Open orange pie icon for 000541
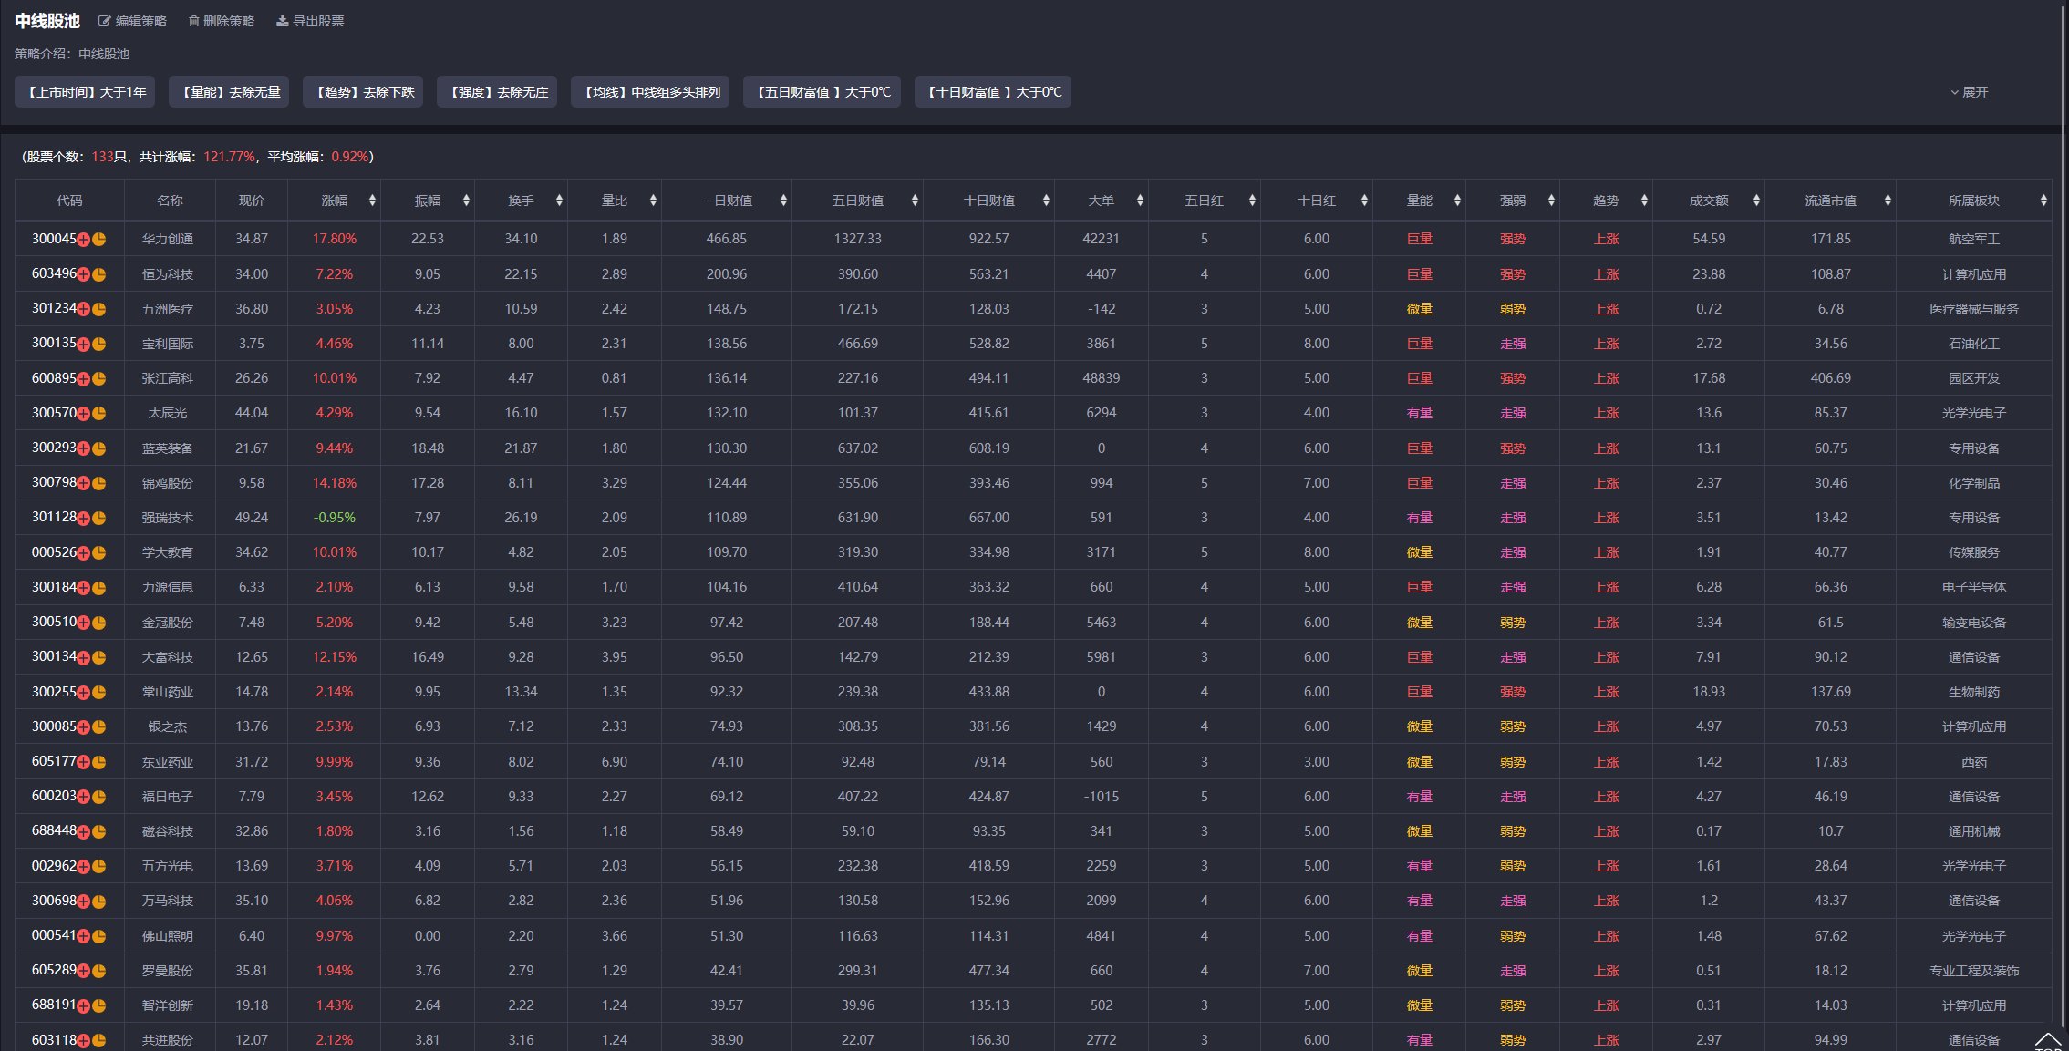Screen dimensions: 2069x1051 click(99, 936)
